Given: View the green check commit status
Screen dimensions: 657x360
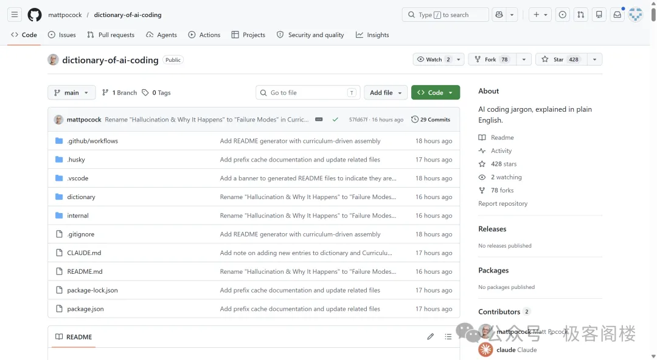Looking at the screenshot, I should pyautogui.click(x=335, y=120).
